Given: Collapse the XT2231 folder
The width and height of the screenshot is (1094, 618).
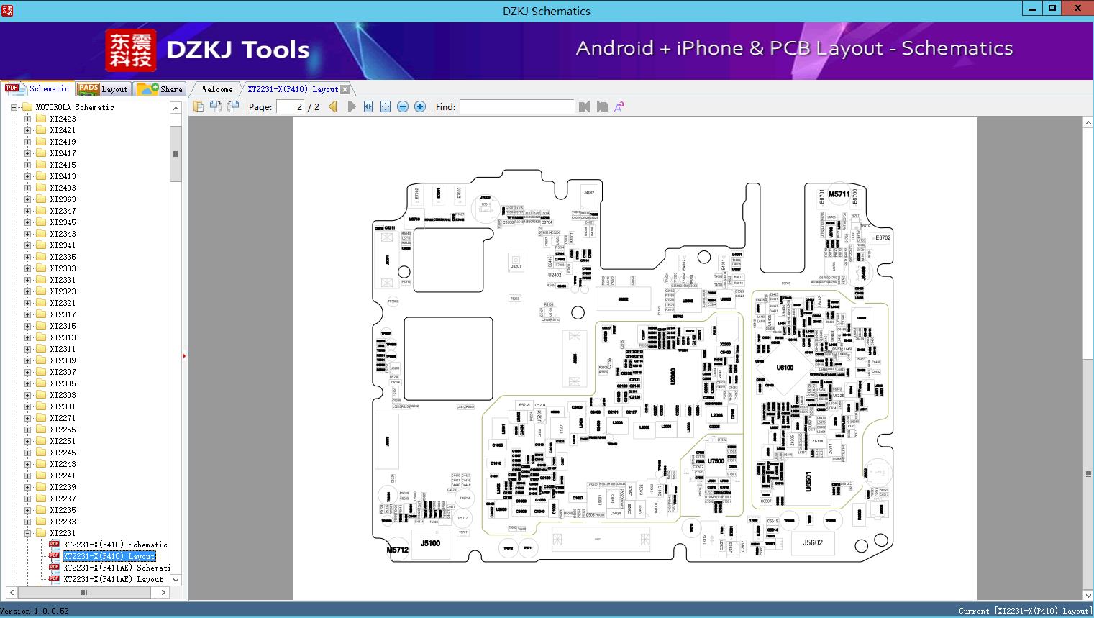Looking at the screenshot, I should [27, 533].
